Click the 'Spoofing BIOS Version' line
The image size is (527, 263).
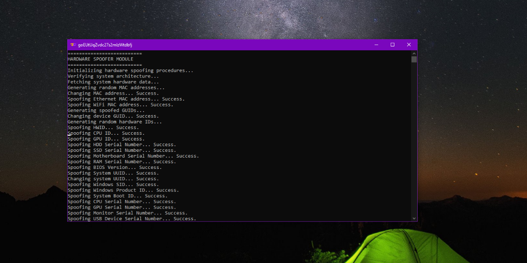pyautogui.click(x=115, y=167)
